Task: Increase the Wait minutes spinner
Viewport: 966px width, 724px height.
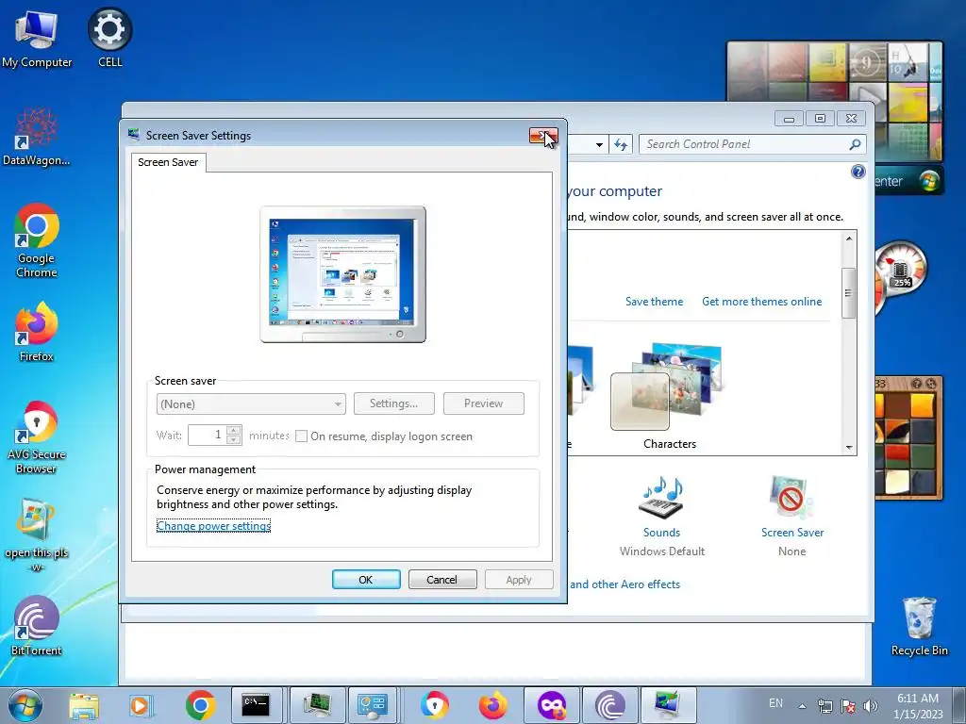Action: pos(234,430)
